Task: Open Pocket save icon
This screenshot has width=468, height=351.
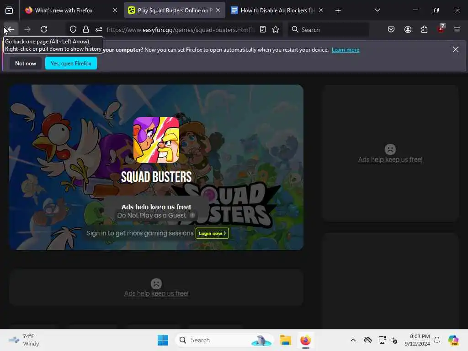Action: pos(391,29)
